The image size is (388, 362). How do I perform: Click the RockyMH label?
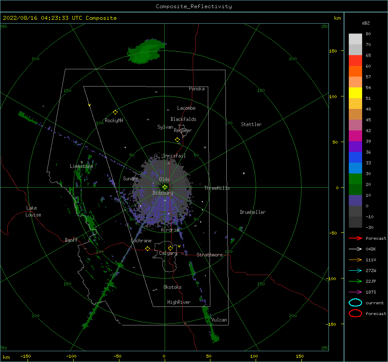114,121
